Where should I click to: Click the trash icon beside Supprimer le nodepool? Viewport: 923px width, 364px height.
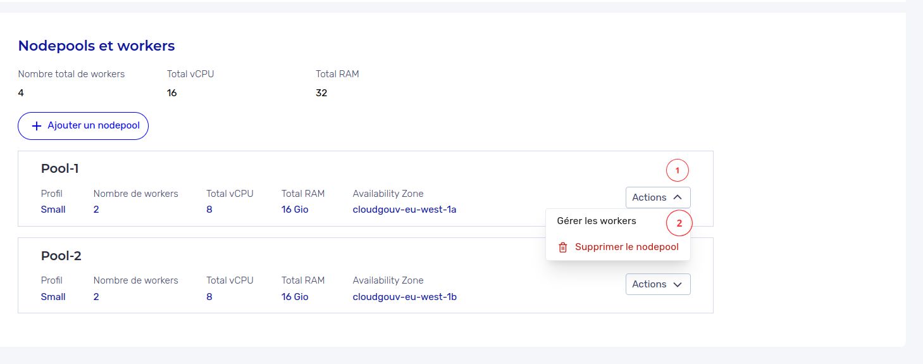pyautogui.click(x=563, y=248)
